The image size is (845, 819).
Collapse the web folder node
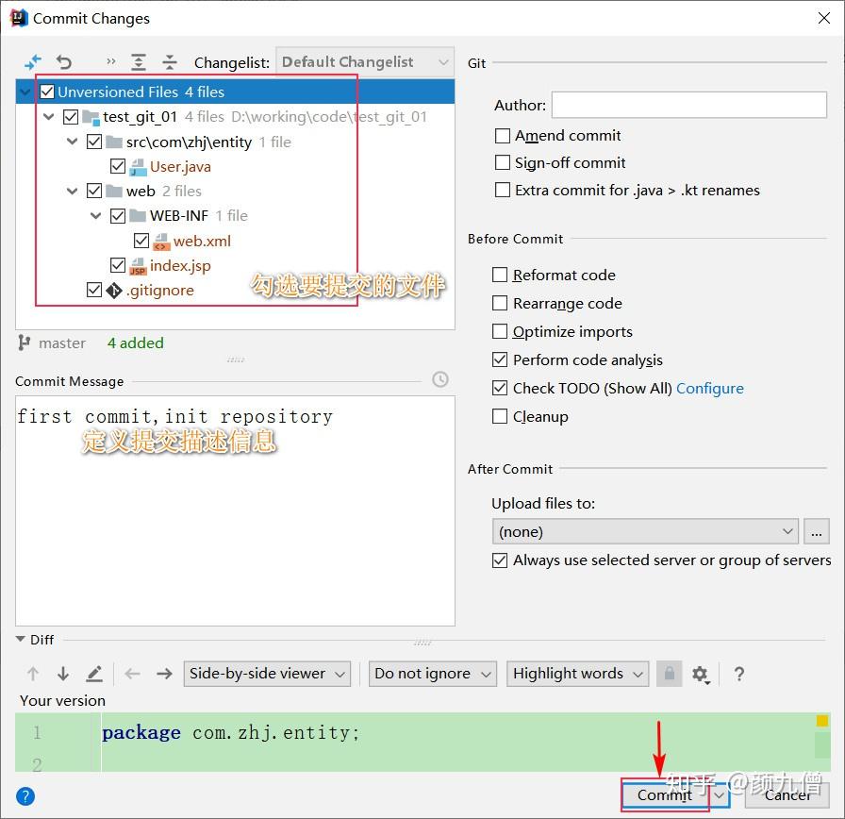point(72,191)
